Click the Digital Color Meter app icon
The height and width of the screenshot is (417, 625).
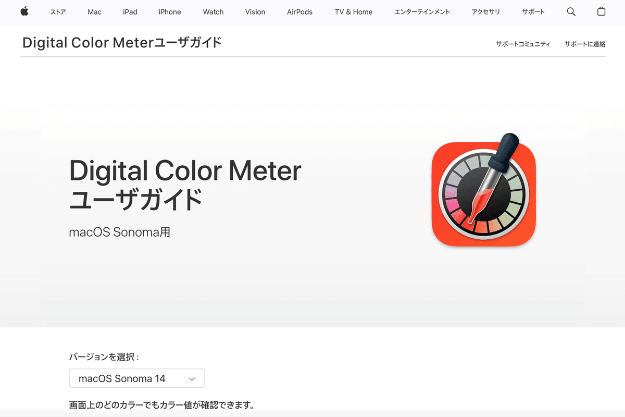click(x=483, y=190)
